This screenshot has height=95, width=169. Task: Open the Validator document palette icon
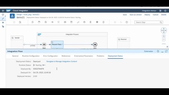pos(104,22)
